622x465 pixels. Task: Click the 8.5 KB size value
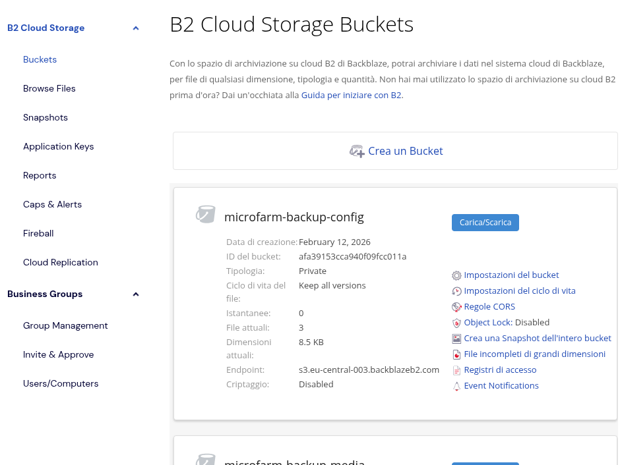pyautogui.click(x=311, y=342)
